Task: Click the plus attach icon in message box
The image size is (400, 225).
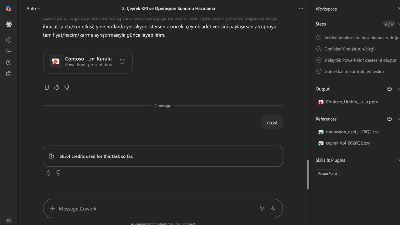Action: [52, 208]
